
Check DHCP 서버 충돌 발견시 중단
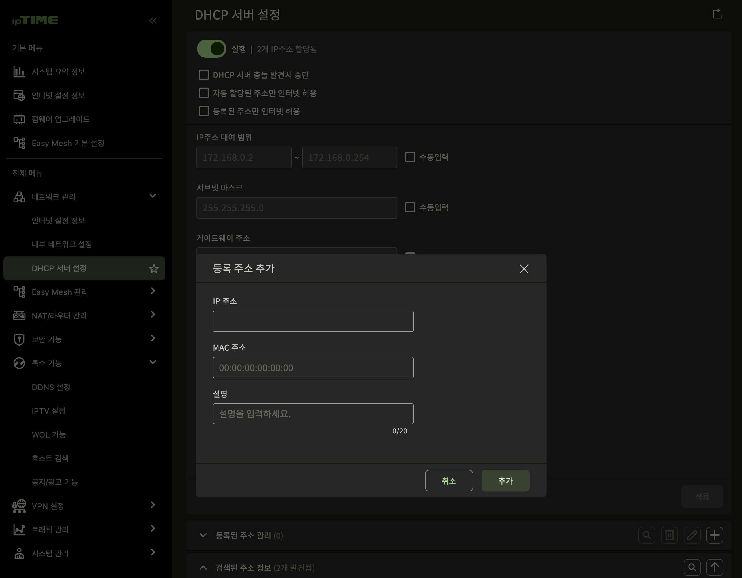pyautogui.click(x=203, y=75)
